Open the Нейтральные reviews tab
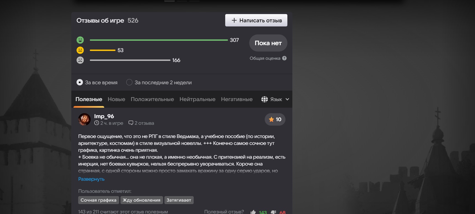Image resolution: width=475 pixels, height=214 pixels. tap(197, 99)
